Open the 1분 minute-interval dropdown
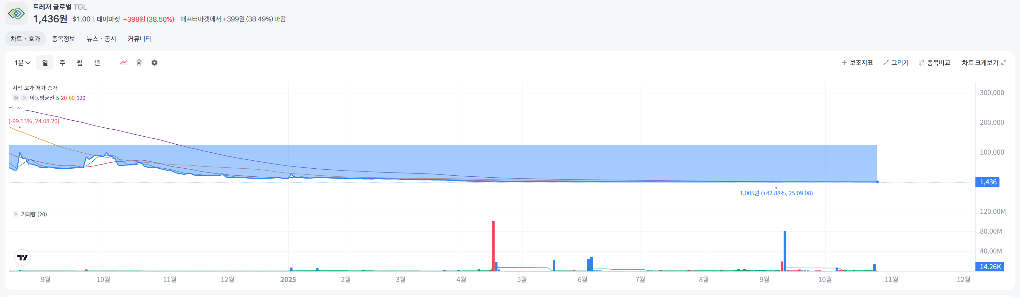Image resolution: width=1020 pixels, height=297 pixels. point(22,63)
